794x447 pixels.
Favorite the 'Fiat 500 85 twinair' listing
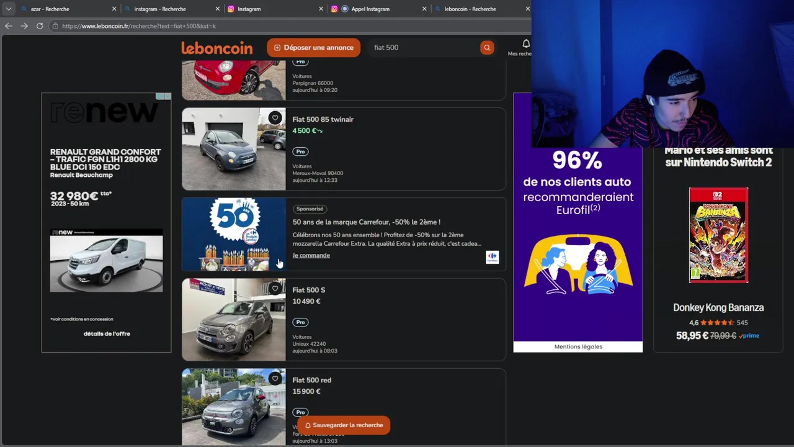(275, 118)
